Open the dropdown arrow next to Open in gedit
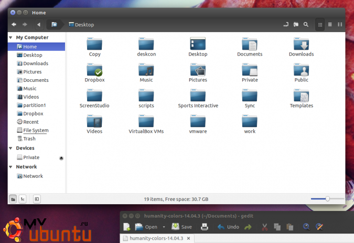 click(164, 227)
